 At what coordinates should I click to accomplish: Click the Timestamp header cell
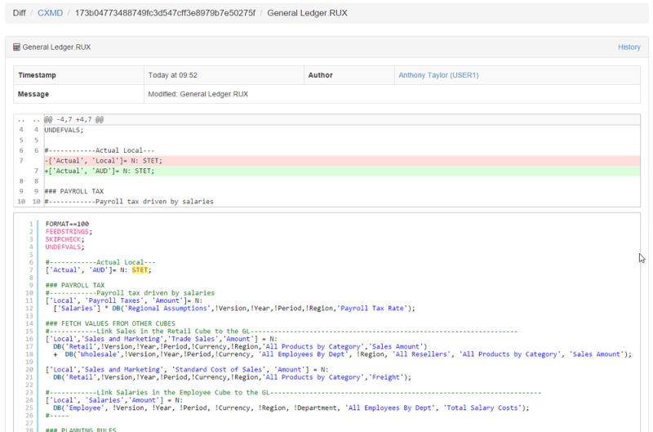click(78, 75)
